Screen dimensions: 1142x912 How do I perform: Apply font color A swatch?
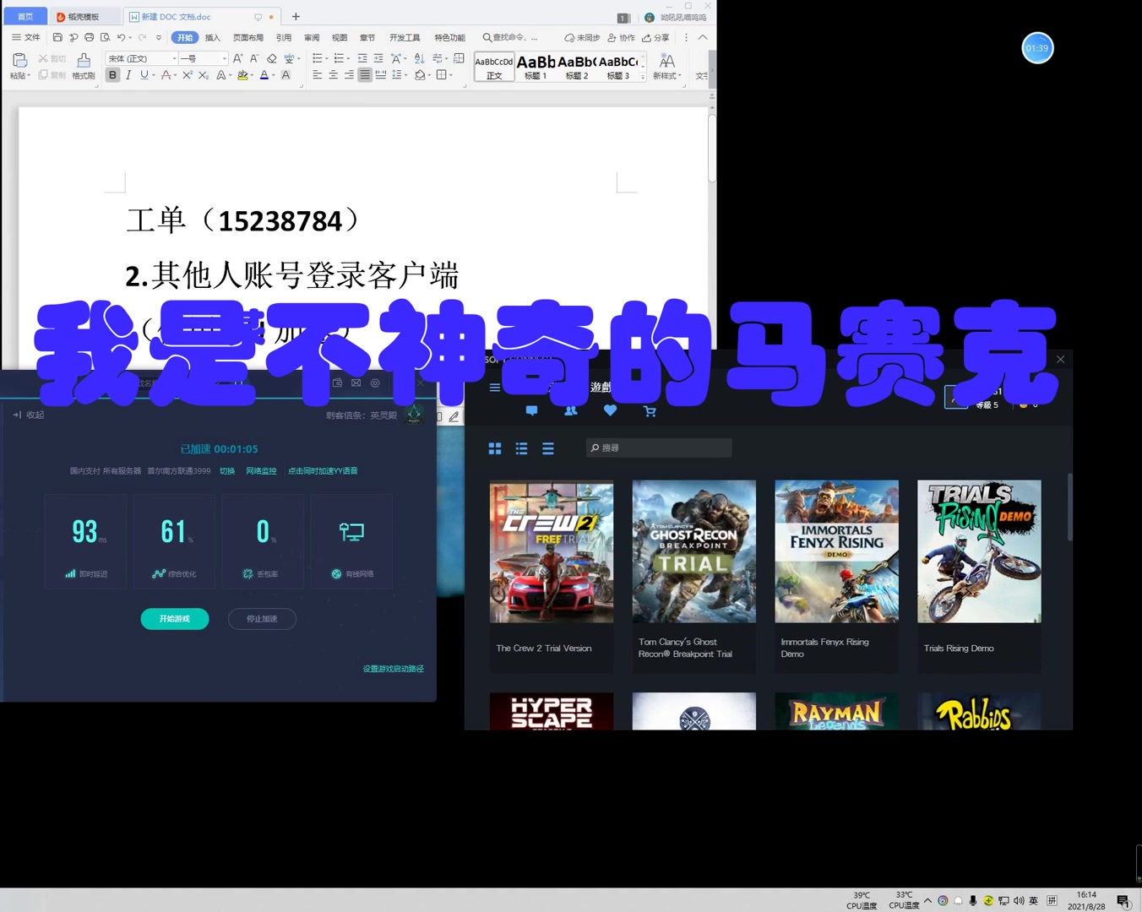point(264,75)
